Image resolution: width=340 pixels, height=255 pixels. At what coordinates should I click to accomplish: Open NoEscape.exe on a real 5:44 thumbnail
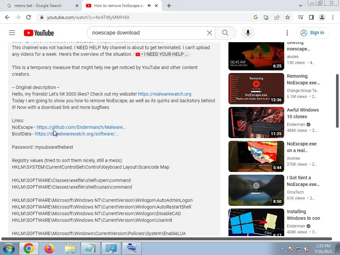256,156
